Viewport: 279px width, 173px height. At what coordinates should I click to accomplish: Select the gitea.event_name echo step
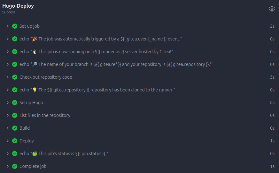(x=101, y=39)
